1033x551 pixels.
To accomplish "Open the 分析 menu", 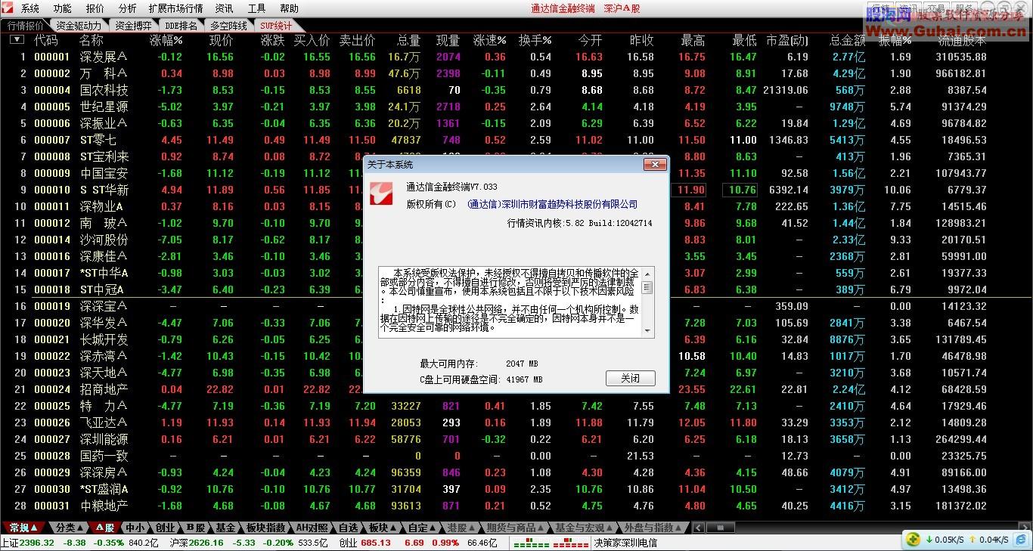I will 128,8.
